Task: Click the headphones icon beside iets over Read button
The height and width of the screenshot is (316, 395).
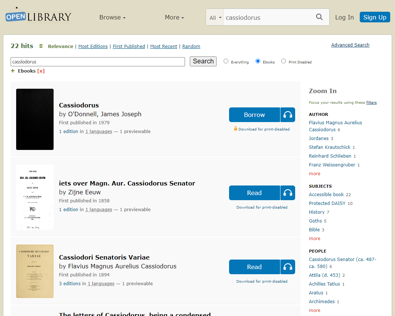Action: (x=287, y=193)
